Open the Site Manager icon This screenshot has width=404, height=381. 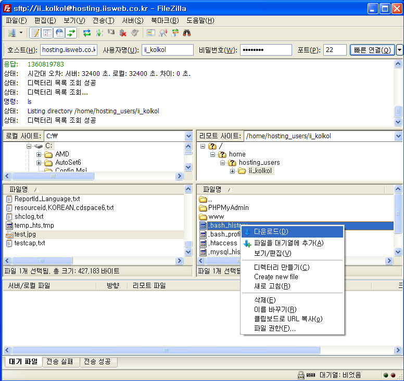11,33
